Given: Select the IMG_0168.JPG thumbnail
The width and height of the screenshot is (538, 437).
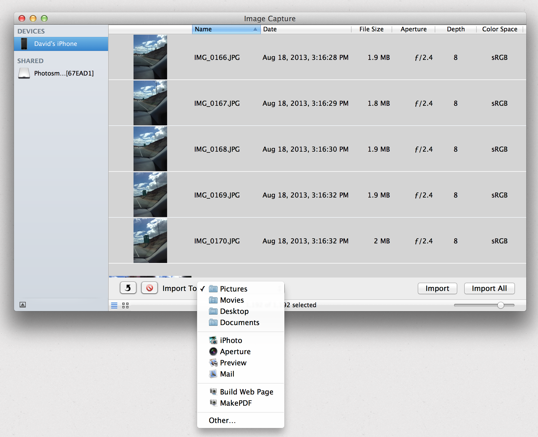Looking at the screenshot, I should 150,149.
